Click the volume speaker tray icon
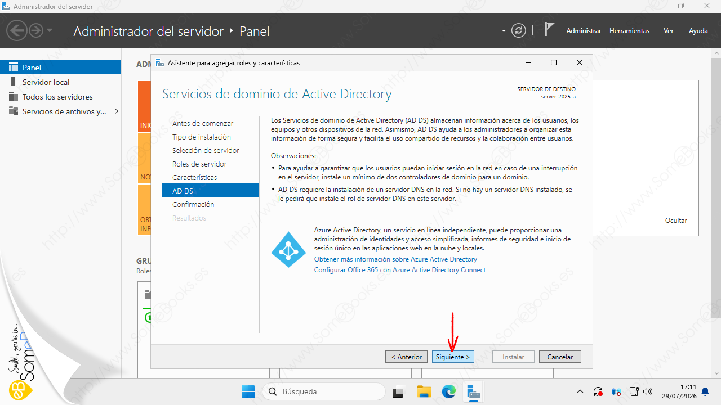 (647, 391)
